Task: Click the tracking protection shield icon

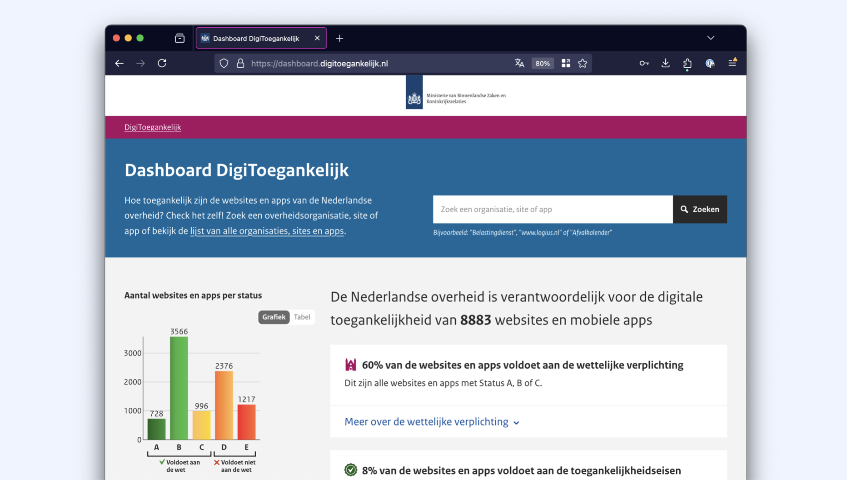Action: click(223, 63)
